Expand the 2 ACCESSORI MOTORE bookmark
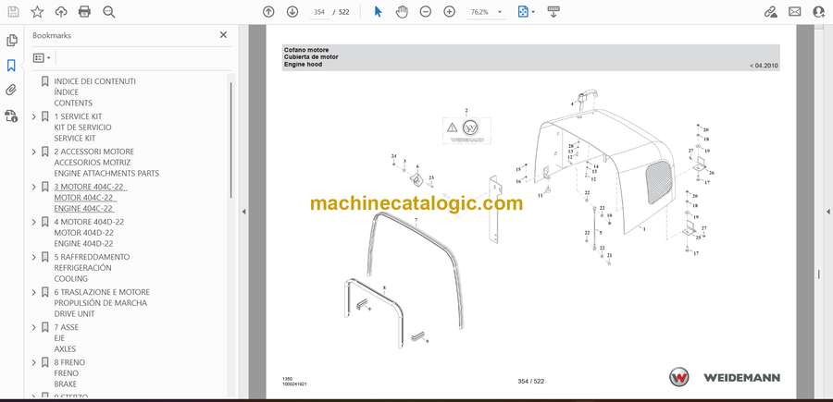The width and height of the screenshot is (833, 402). click(x=34, y=152)
